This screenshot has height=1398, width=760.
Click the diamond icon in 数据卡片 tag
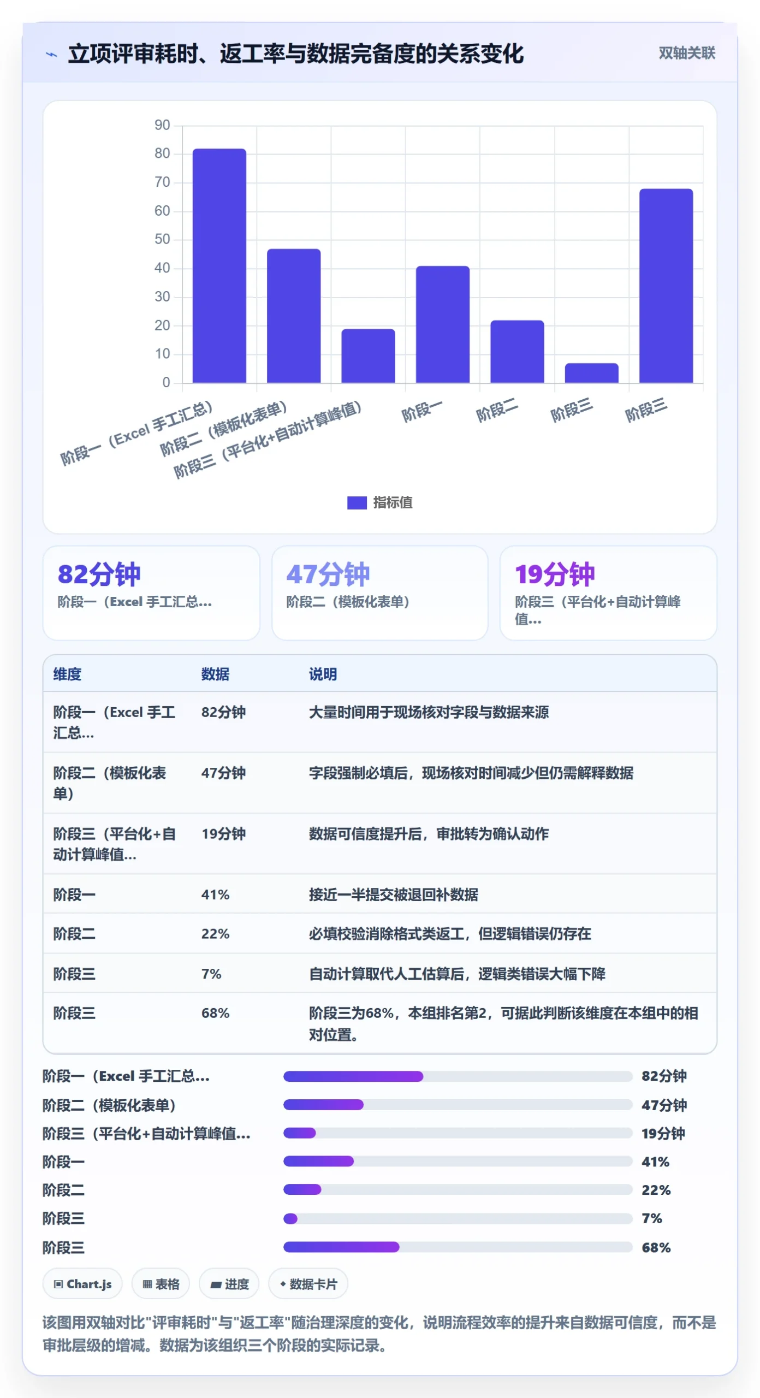point(283,1284)
